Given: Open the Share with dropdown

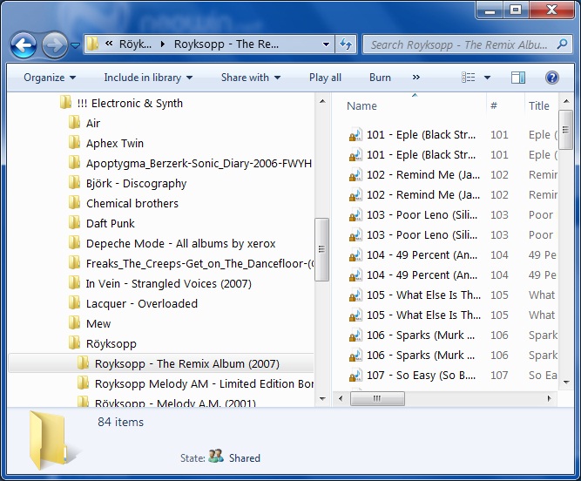Looking at the screenshot, I should tap(250, 78).
